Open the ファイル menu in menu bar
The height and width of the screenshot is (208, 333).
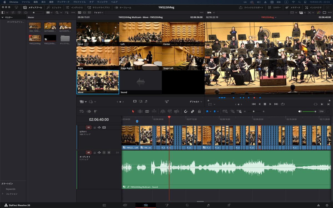[26, 2]
